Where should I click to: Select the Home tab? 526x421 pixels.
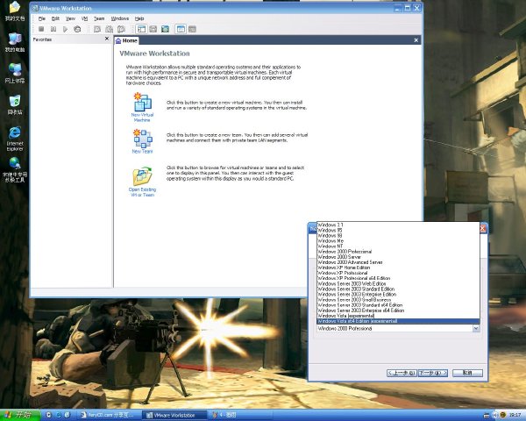click(x=126, y=40)
